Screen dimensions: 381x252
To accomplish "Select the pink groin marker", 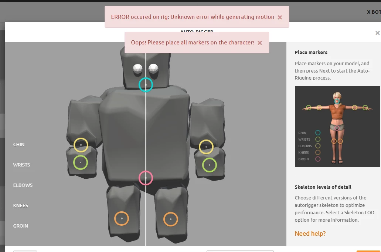I will [x=146, y=178].
